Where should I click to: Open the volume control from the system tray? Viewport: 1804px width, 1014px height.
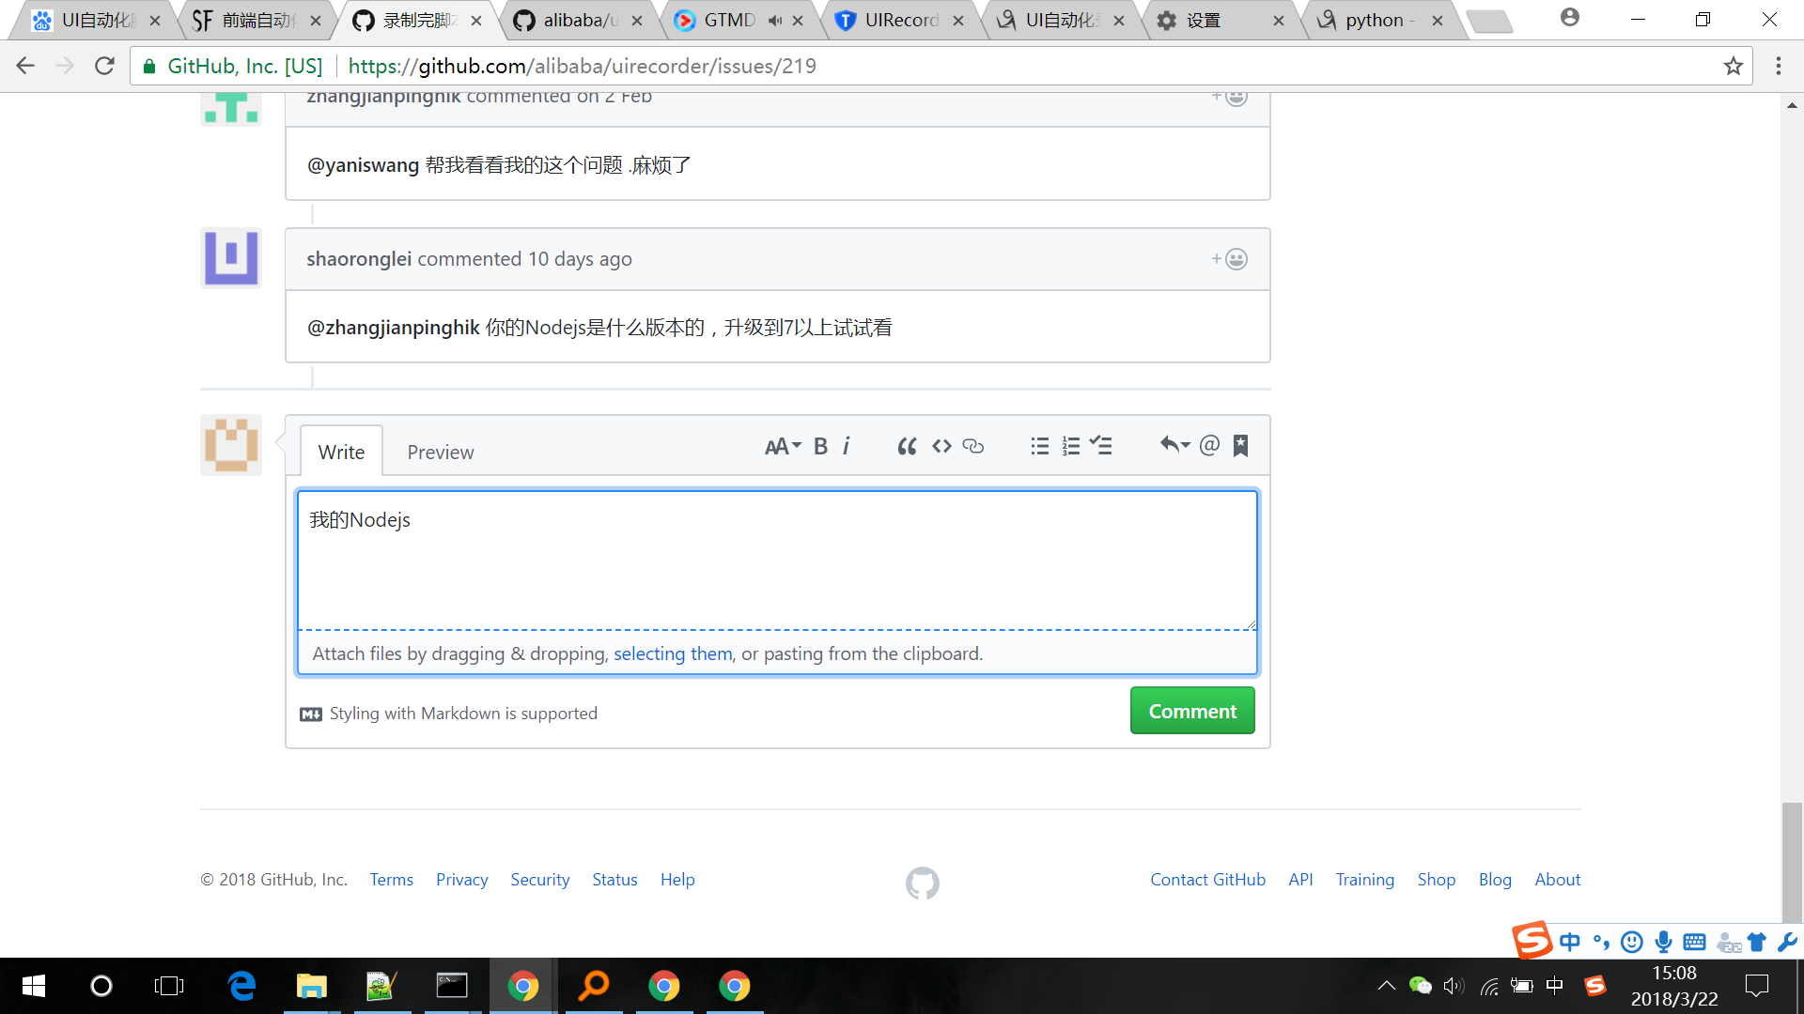tap(1454, 986)
